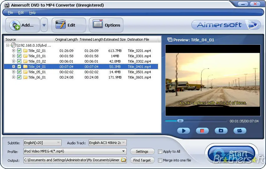Expand the Title_03_02 tree node
Viewport: 266px width, 169px height.
13,61
